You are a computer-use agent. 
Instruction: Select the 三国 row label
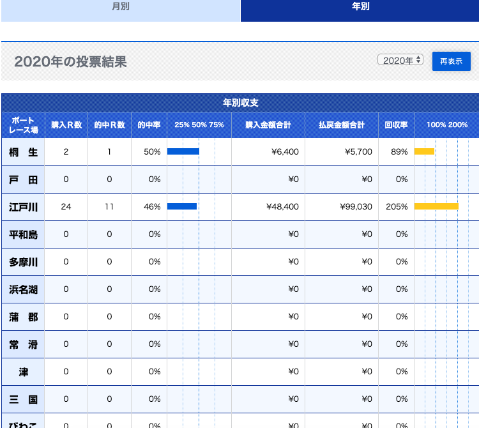coord(23,400)
